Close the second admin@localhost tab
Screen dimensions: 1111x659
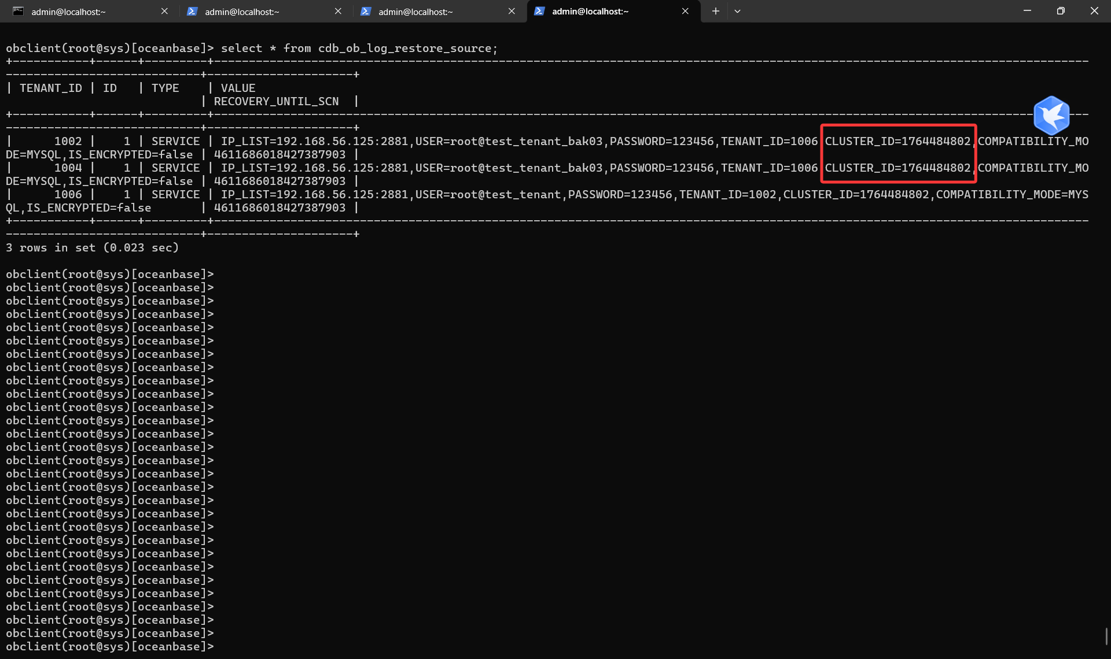[x=338, y=11]
